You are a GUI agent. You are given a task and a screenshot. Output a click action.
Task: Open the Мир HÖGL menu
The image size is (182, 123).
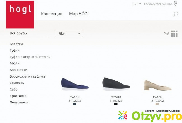point(79,14)
